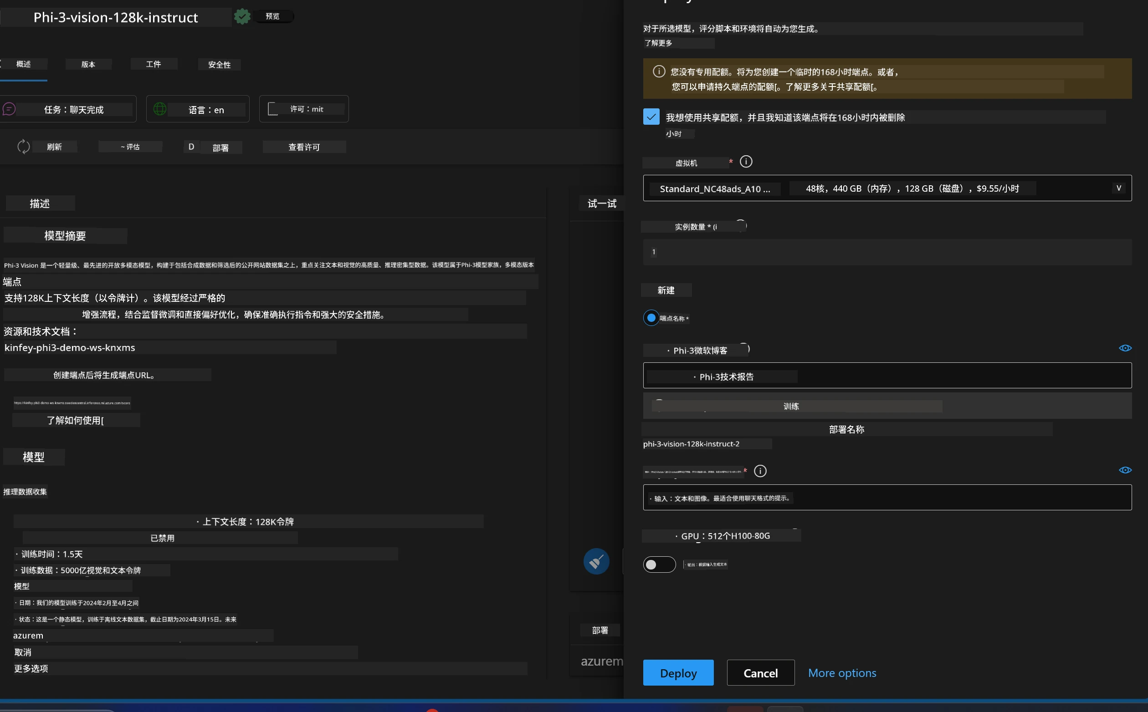Image resolution: width=1148 pixels, height=712 pixels.
Task: Click the 新建 label in the deploy panel
Action: 666,290
